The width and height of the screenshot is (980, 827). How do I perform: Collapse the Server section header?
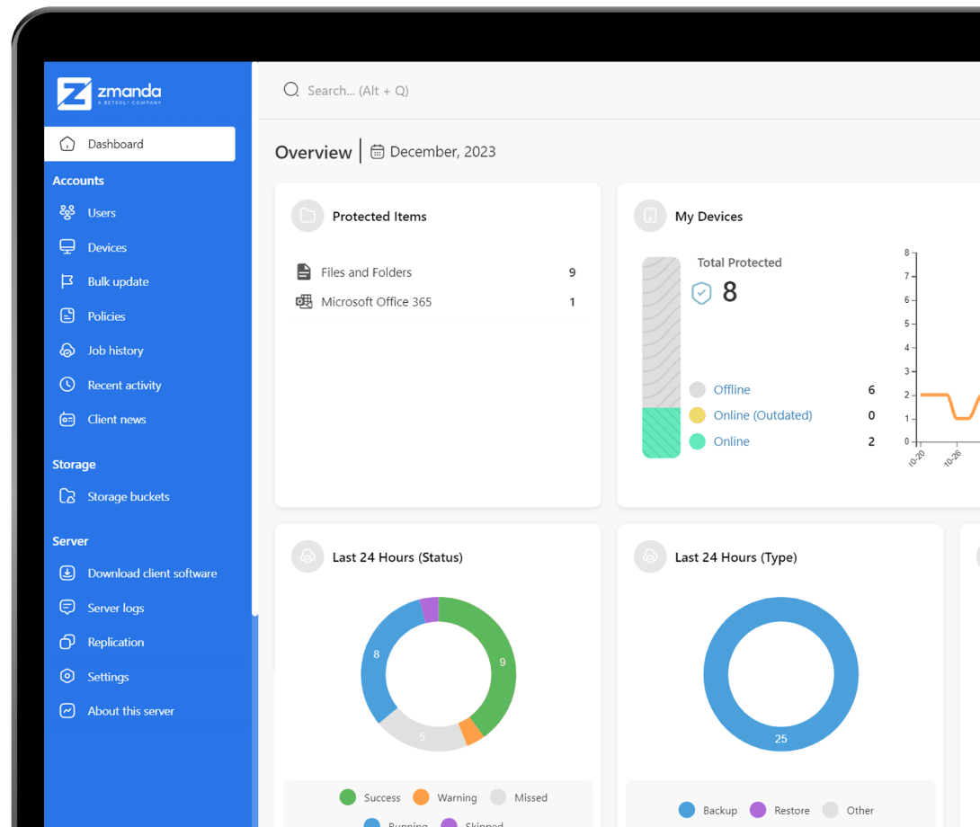pos(70,541)
